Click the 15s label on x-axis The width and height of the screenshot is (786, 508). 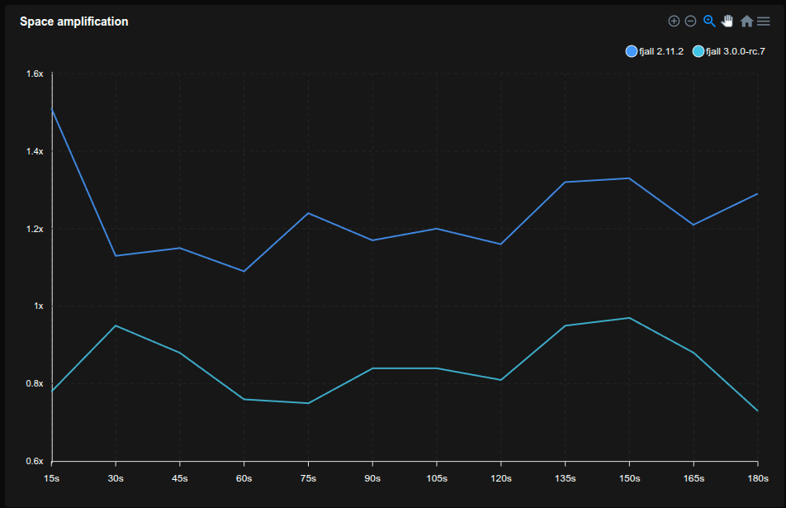click(52, 478)
